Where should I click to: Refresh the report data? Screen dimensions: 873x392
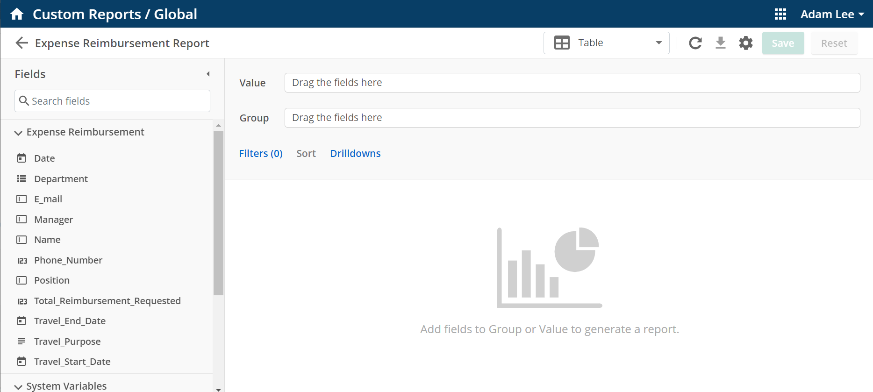pos(695,43)
